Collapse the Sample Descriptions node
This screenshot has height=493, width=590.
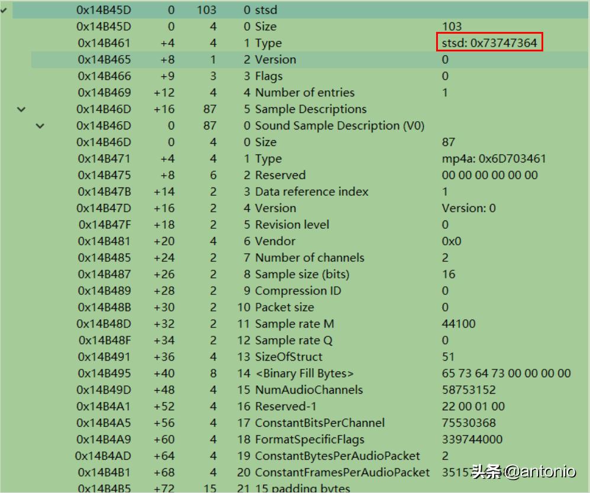(x=21, y=109)
